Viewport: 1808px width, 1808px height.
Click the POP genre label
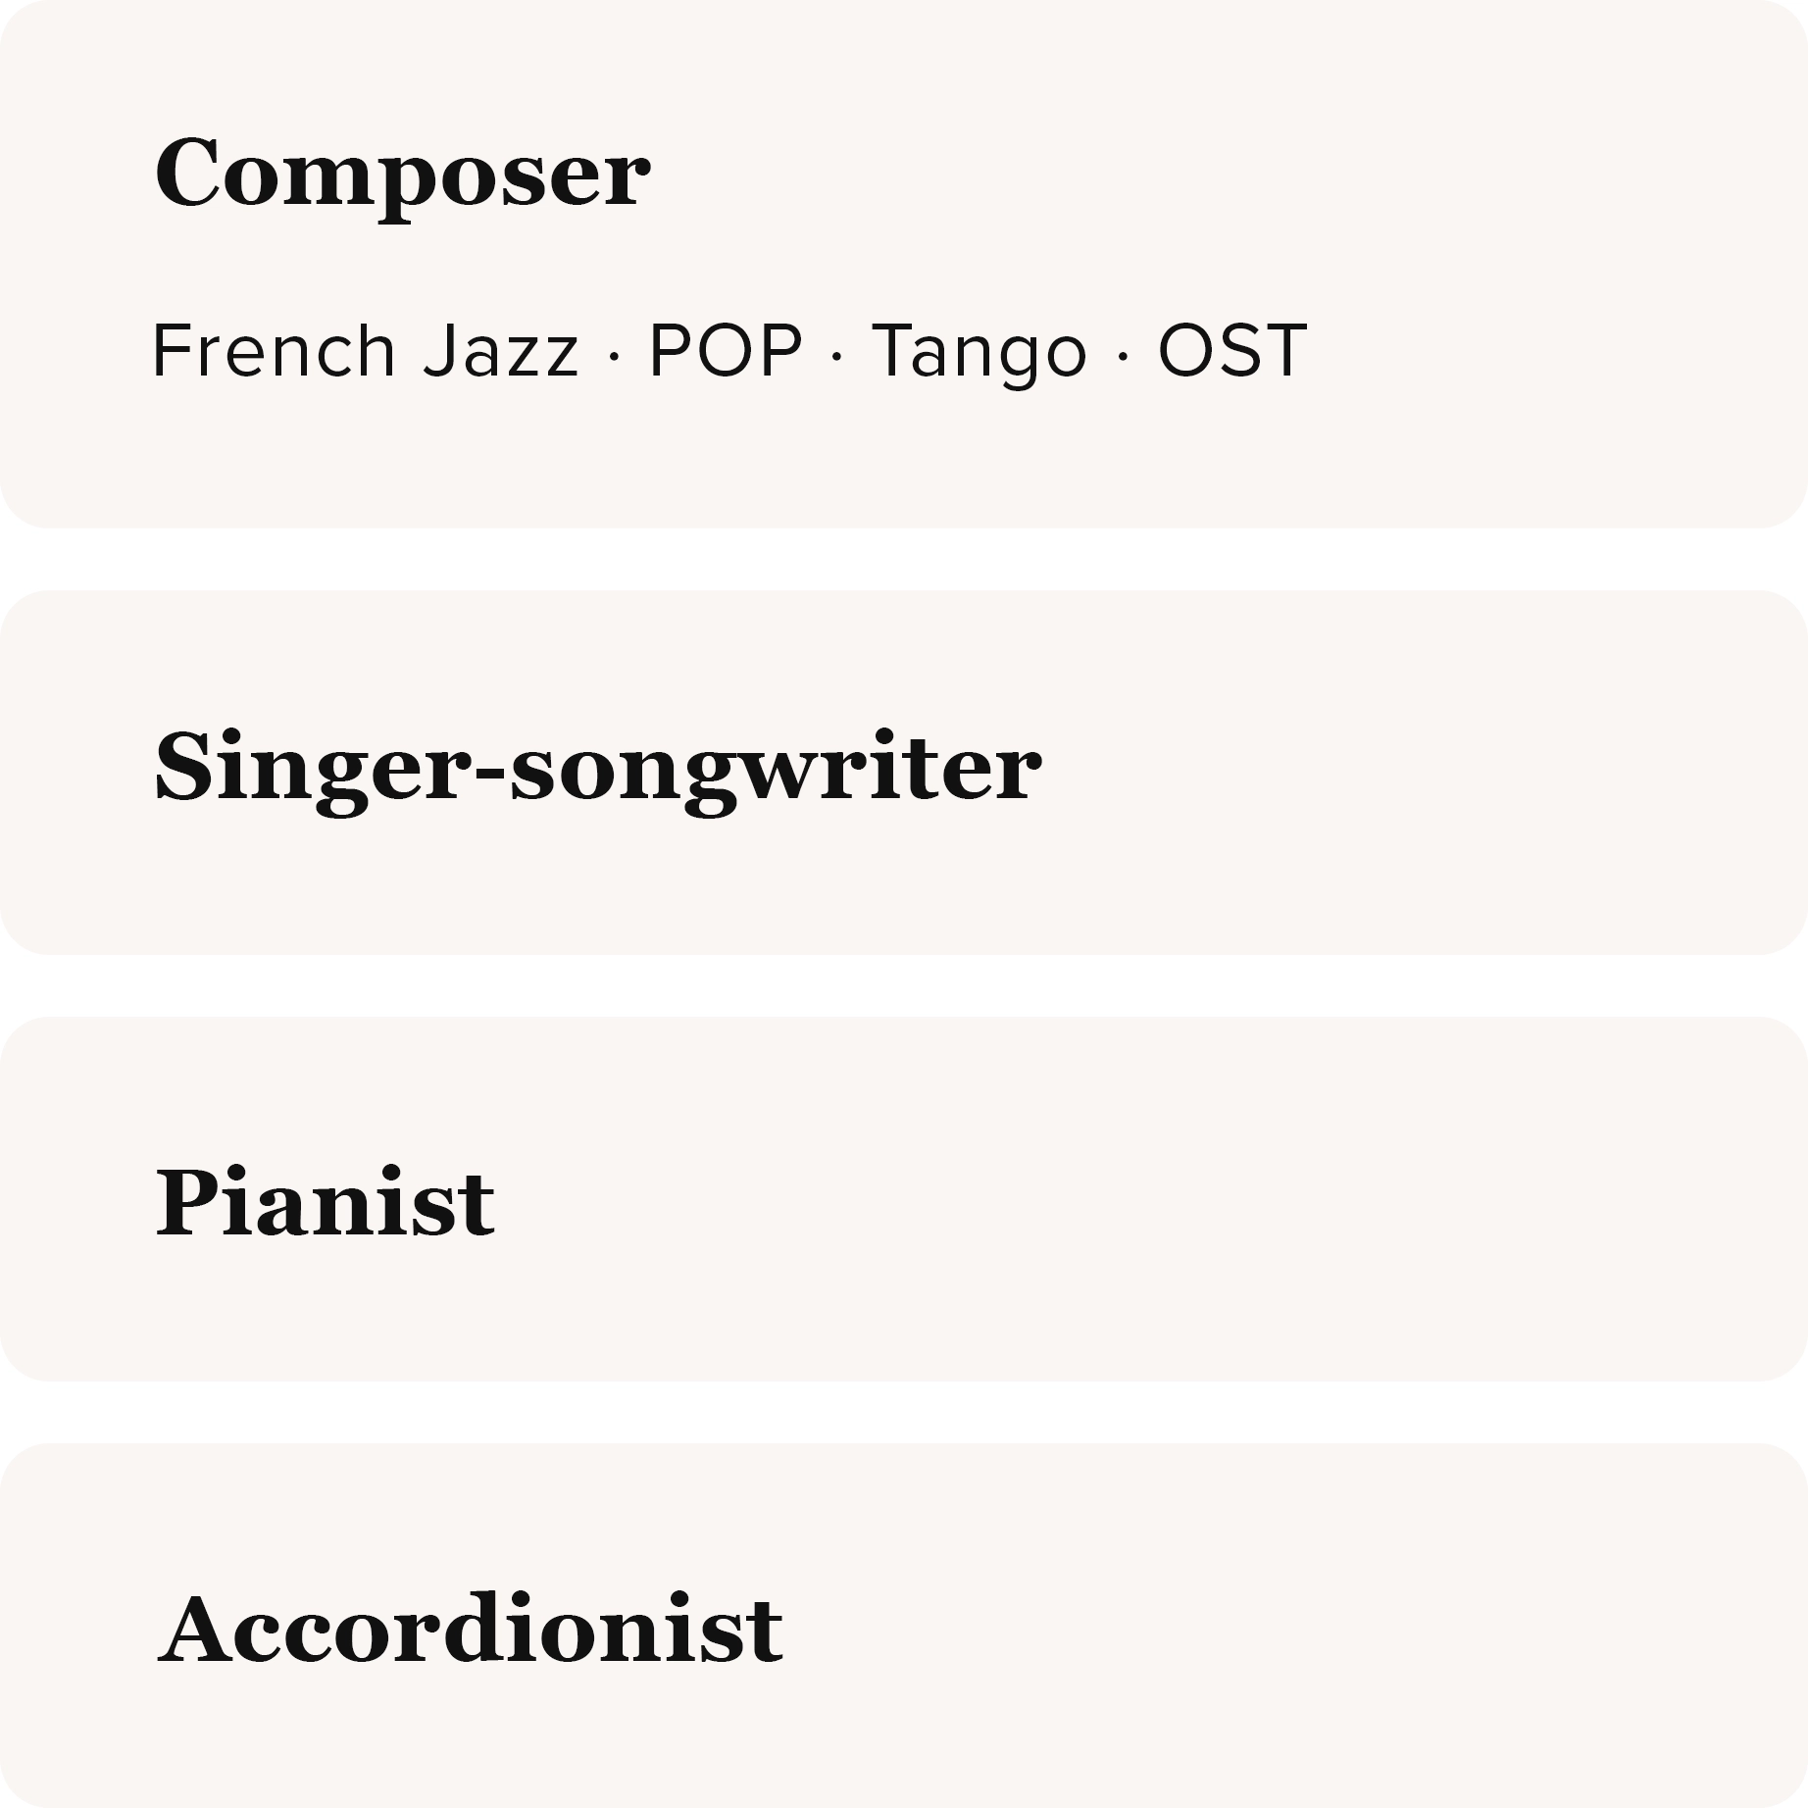[726, 350]
